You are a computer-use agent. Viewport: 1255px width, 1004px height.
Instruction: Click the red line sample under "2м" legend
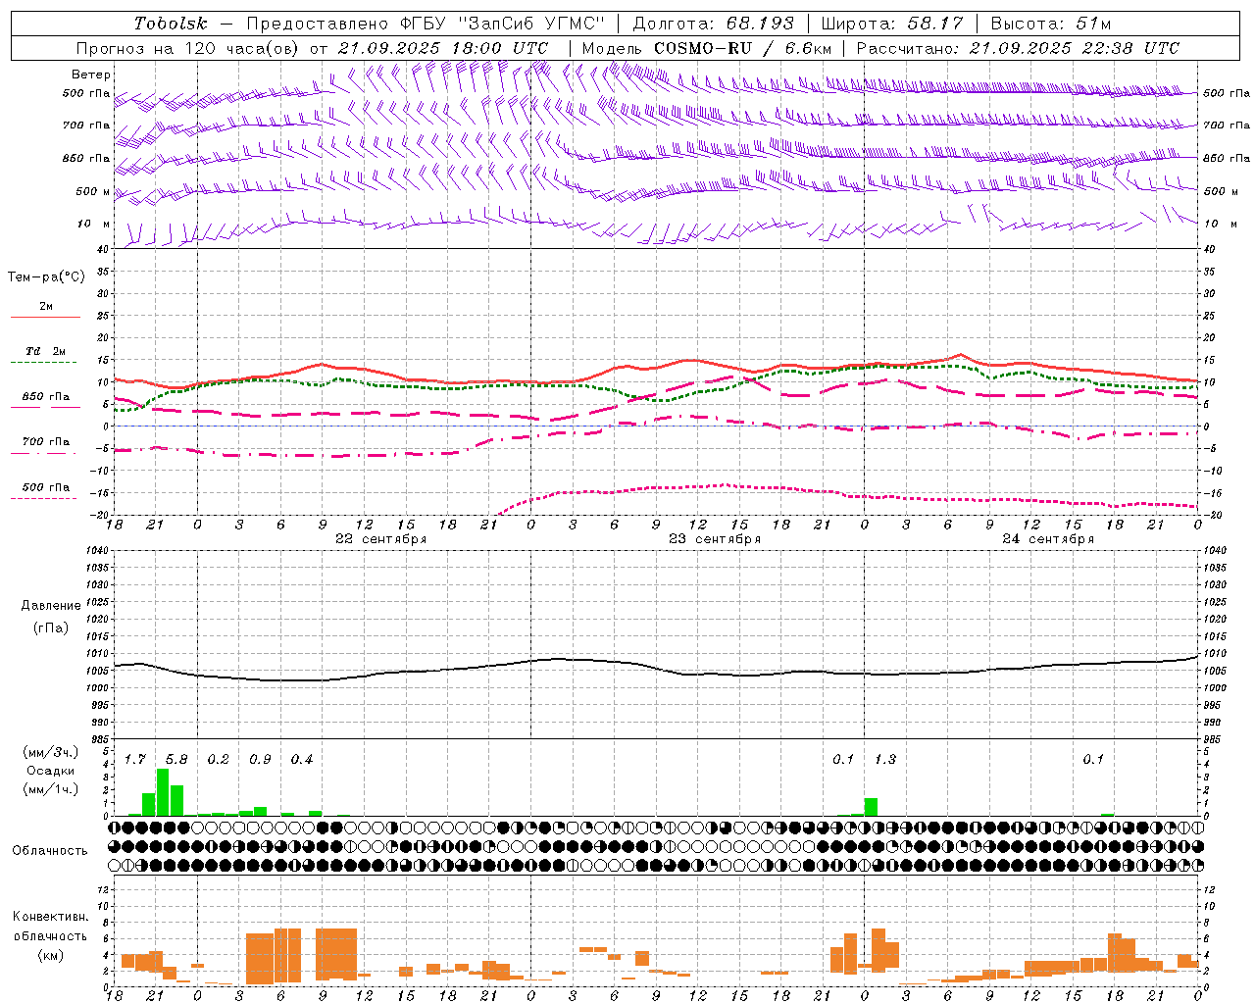click(x=45, y=318)
